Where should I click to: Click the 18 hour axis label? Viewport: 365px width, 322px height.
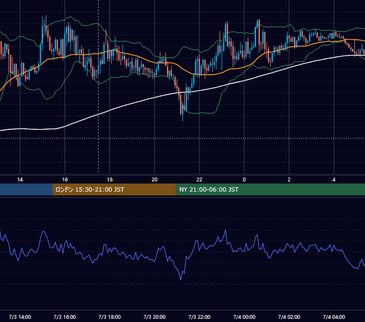point(109,180)
